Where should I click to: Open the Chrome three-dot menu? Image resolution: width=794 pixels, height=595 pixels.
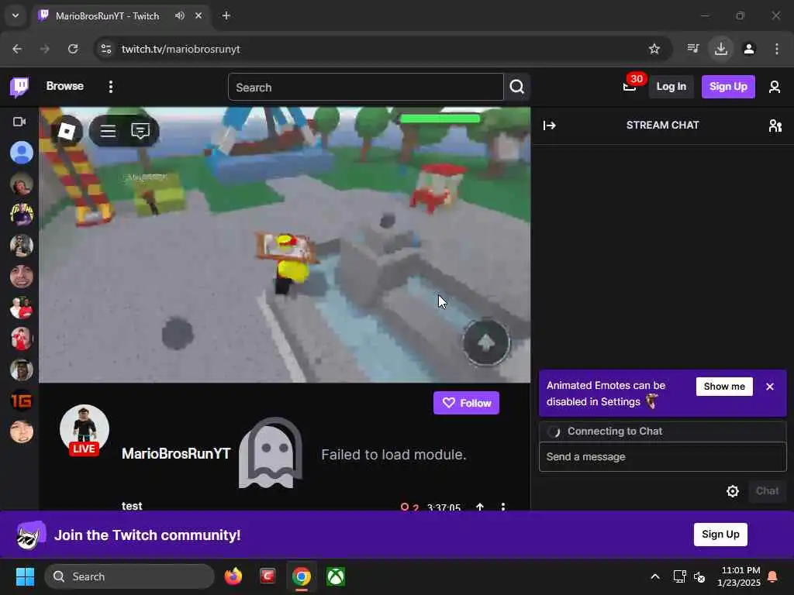coord(776,49)
